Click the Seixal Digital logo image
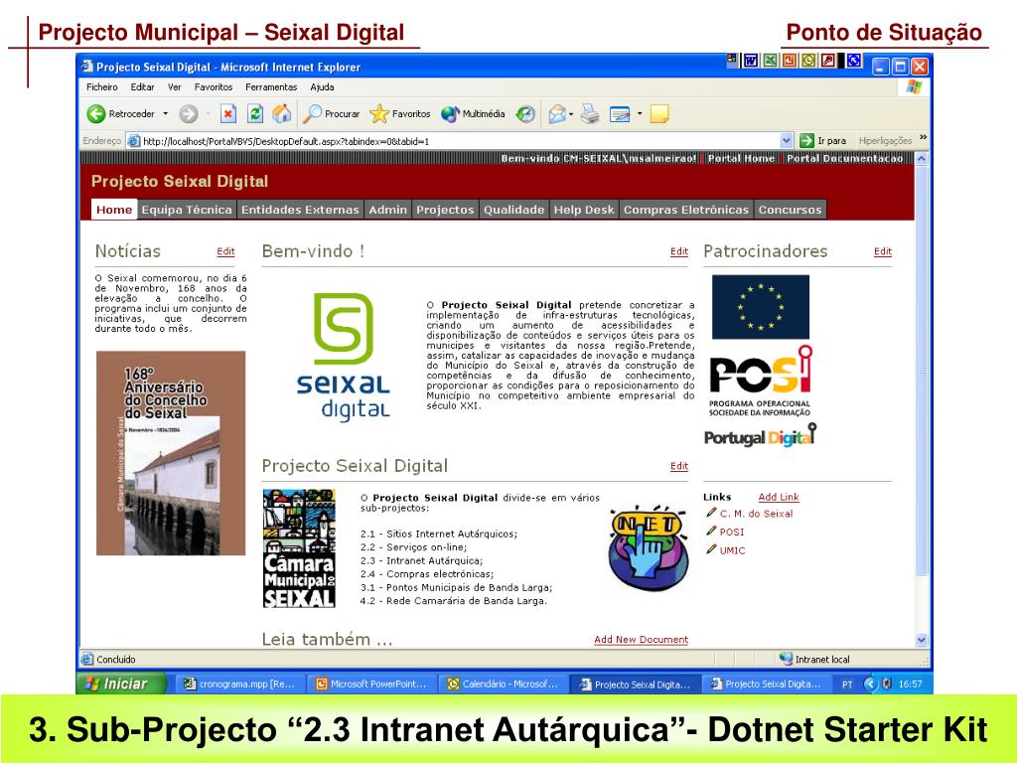The width and height of the screenshot is (1017, 763). coord(343,357)
